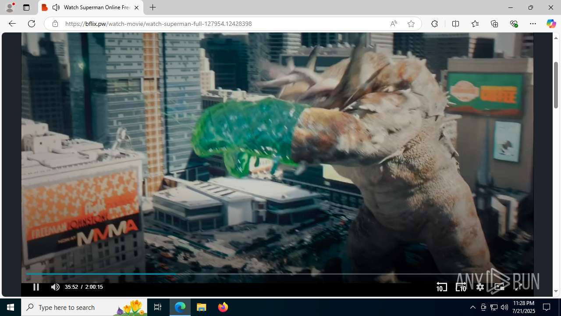This screenshot has width=561, height=316.
Task: Open Split screen view
Action: coord(455,24)
